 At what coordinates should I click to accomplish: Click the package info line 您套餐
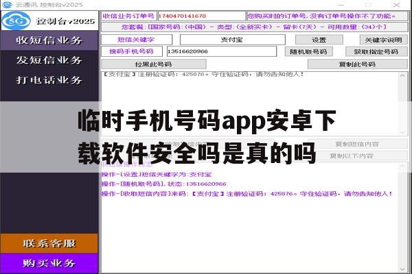pos(254,27)
